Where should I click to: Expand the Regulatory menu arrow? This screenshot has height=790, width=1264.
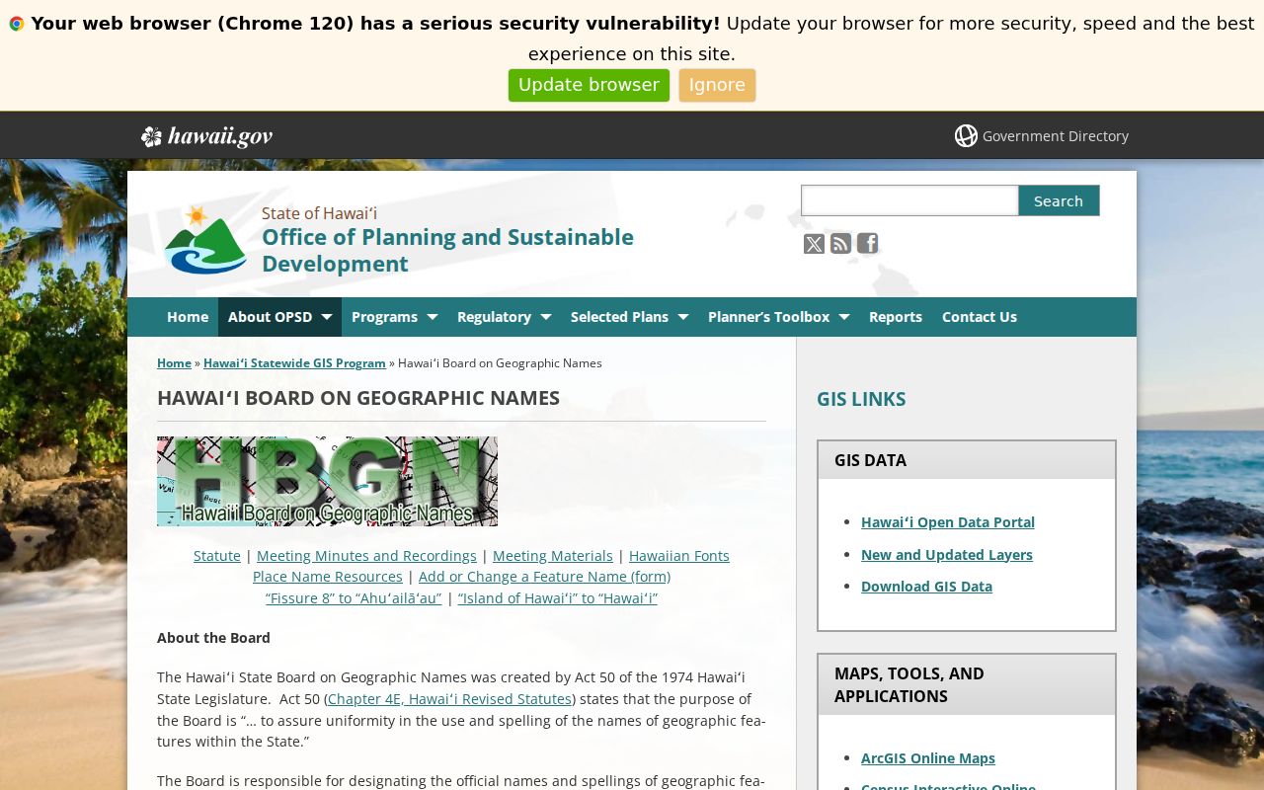tap(546, 317)
